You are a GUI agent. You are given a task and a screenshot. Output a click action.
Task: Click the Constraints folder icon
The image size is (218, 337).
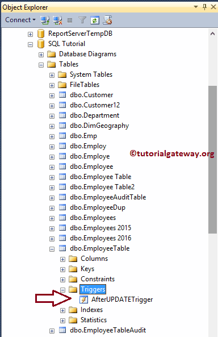point(73,279)
